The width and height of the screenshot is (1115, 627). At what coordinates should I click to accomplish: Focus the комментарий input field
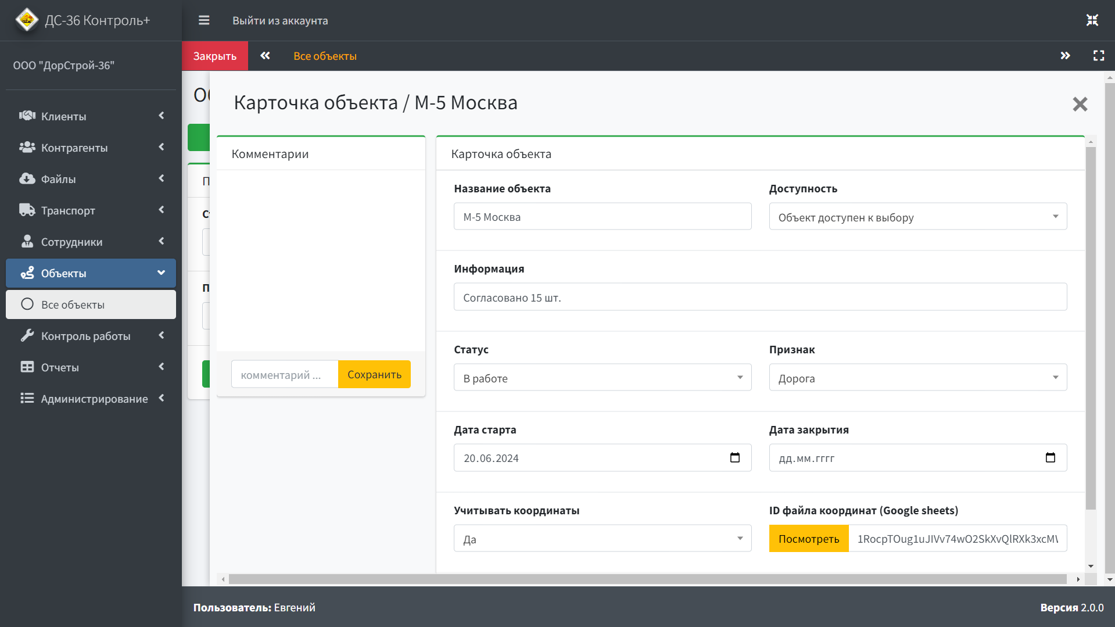[x=285, y=374]
